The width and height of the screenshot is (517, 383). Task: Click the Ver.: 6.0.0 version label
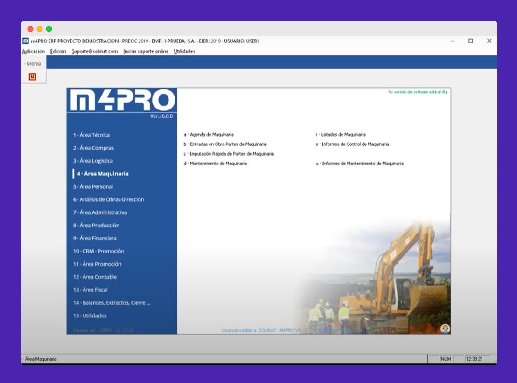pyautogui.click(x=161, y=116)
